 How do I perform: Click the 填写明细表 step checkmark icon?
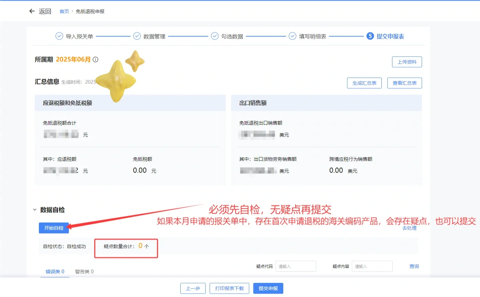coord(292,35)
